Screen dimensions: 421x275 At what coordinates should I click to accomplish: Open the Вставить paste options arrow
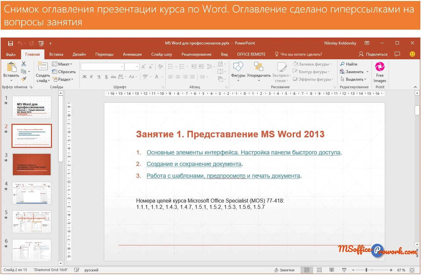click(x=11, y=80)
